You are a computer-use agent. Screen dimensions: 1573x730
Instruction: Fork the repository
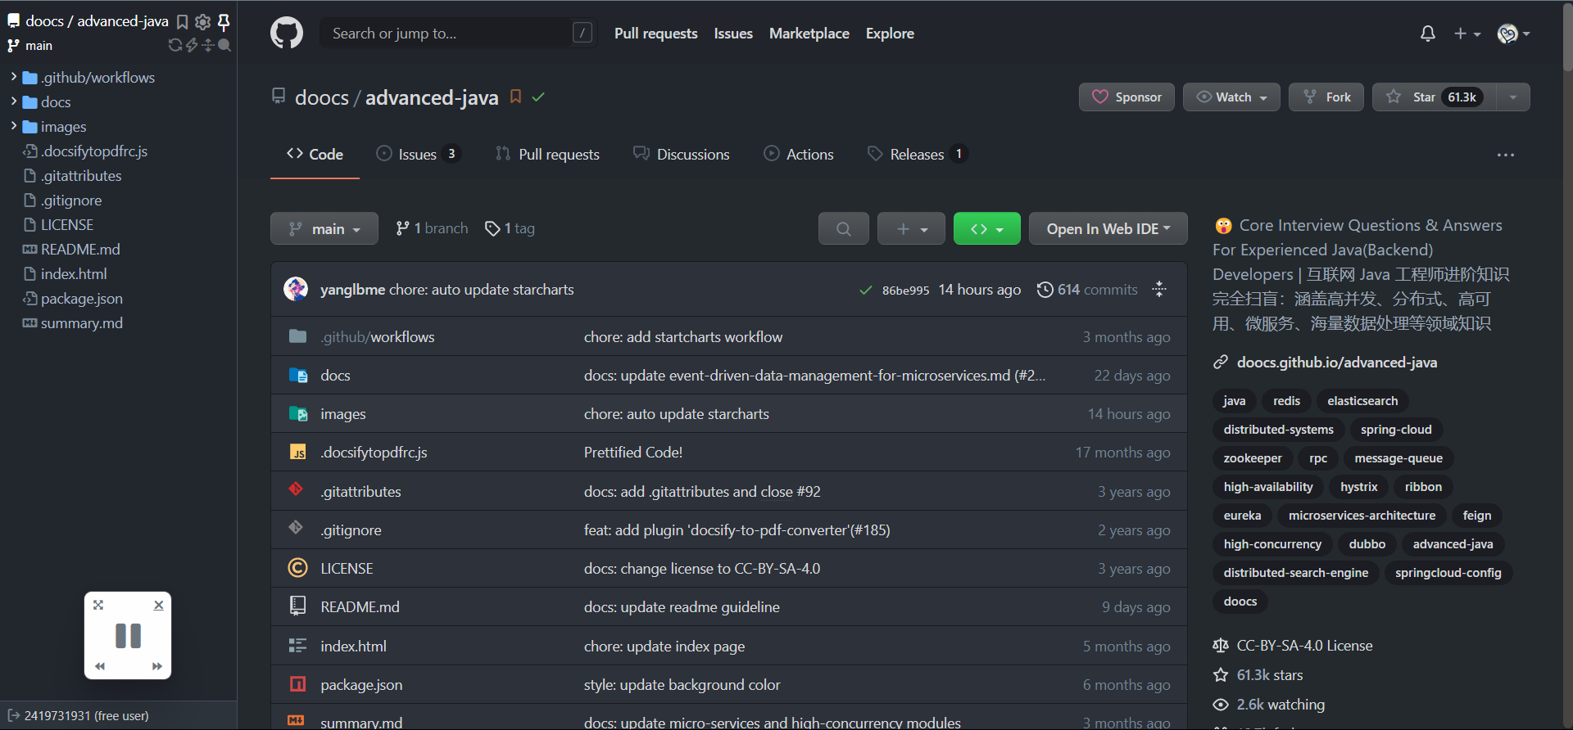pyautogui.click(x=1326, y=97)
